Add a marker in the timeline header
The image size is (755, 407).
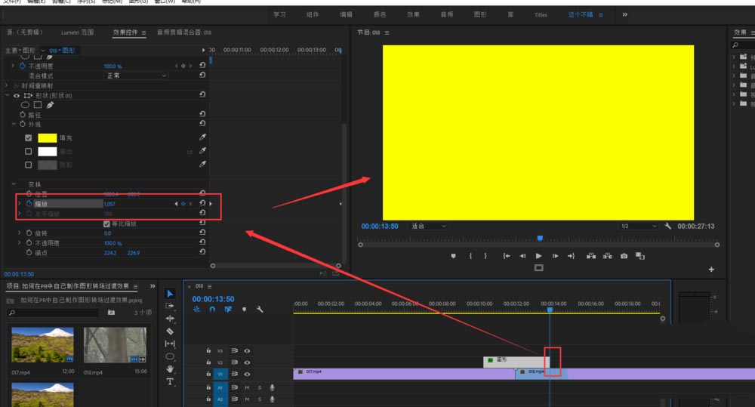(x=244, y=310)
